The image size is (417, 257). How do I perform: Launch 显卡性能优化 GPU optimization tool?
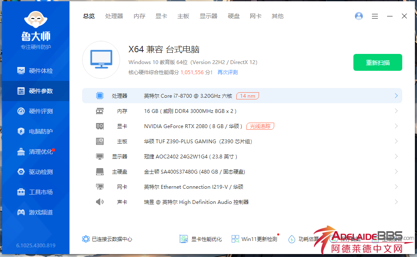coord(200,239)
